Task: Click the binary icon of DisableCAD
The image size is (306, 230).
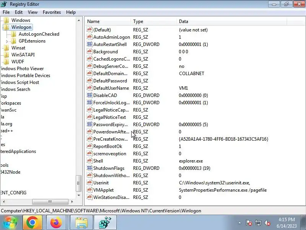Action: (x=90, y=95)
